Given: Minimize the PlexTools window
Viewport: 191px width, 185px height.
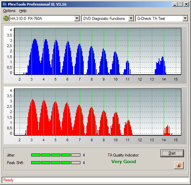Looking at the screenshot, I should (x=175, y=4).
